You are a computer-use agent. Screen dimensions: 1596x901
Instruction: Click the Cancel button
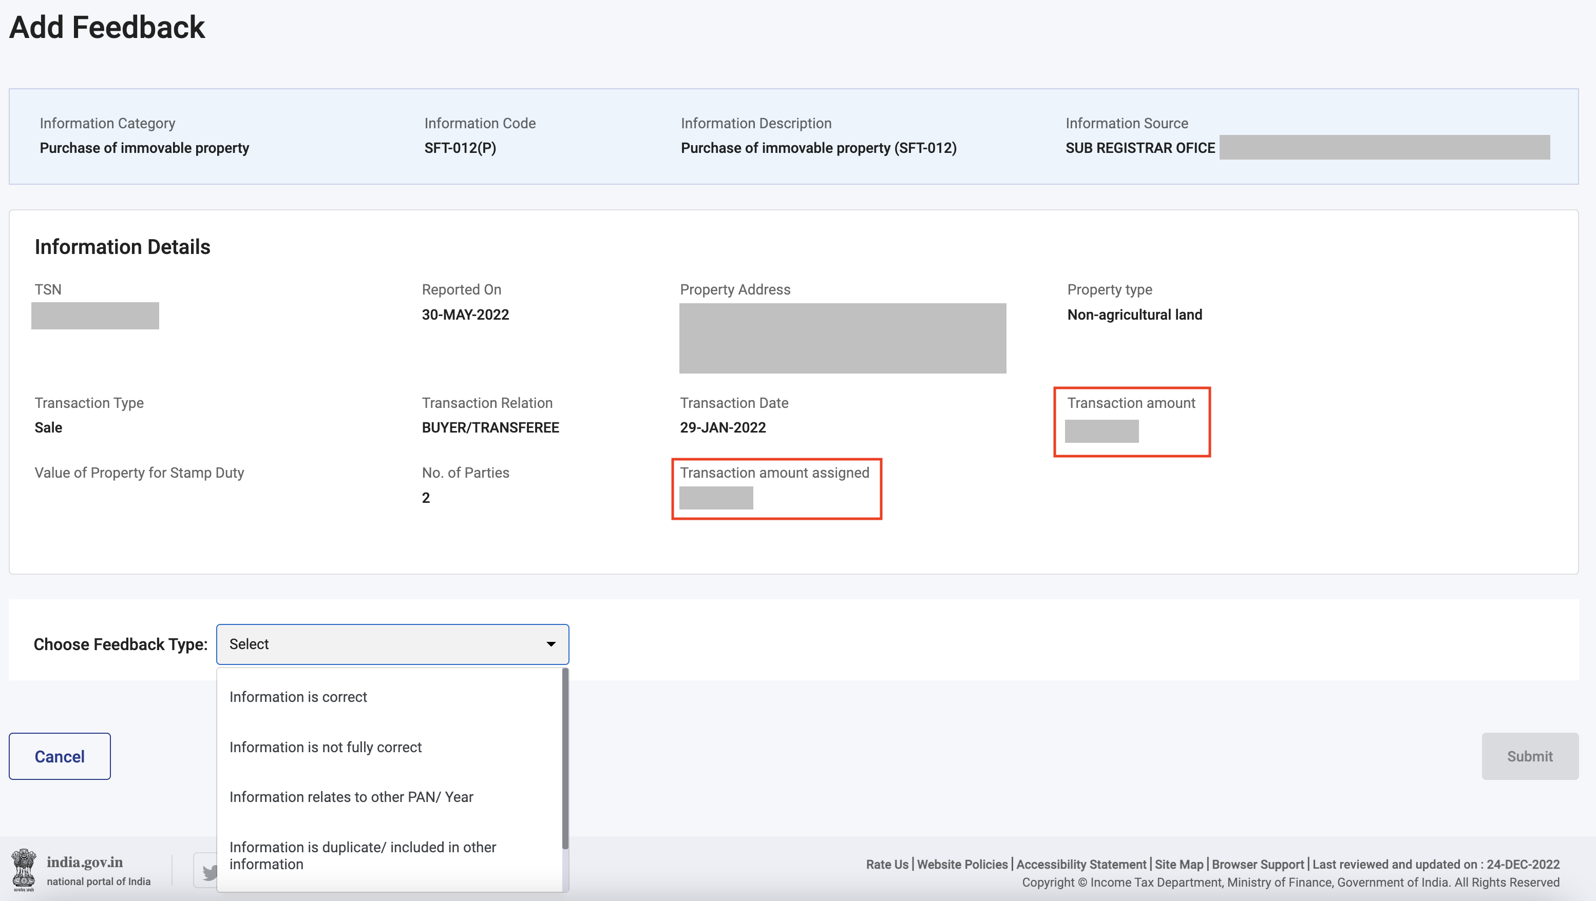pyautogui.click(x=60, y=756)
